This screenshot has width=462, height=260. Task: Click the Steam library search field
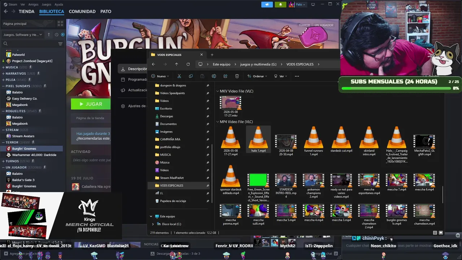point(30,44)
